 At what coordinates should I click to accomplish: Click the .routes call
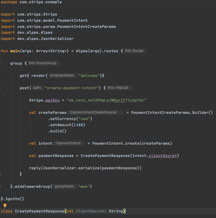point(110,51)
